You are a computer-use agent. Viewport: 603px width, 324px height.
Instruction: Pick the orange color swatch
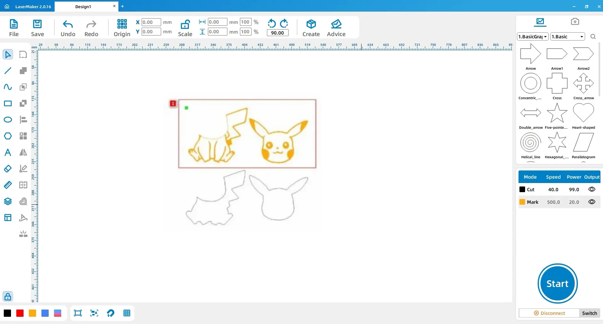[32, 313]
